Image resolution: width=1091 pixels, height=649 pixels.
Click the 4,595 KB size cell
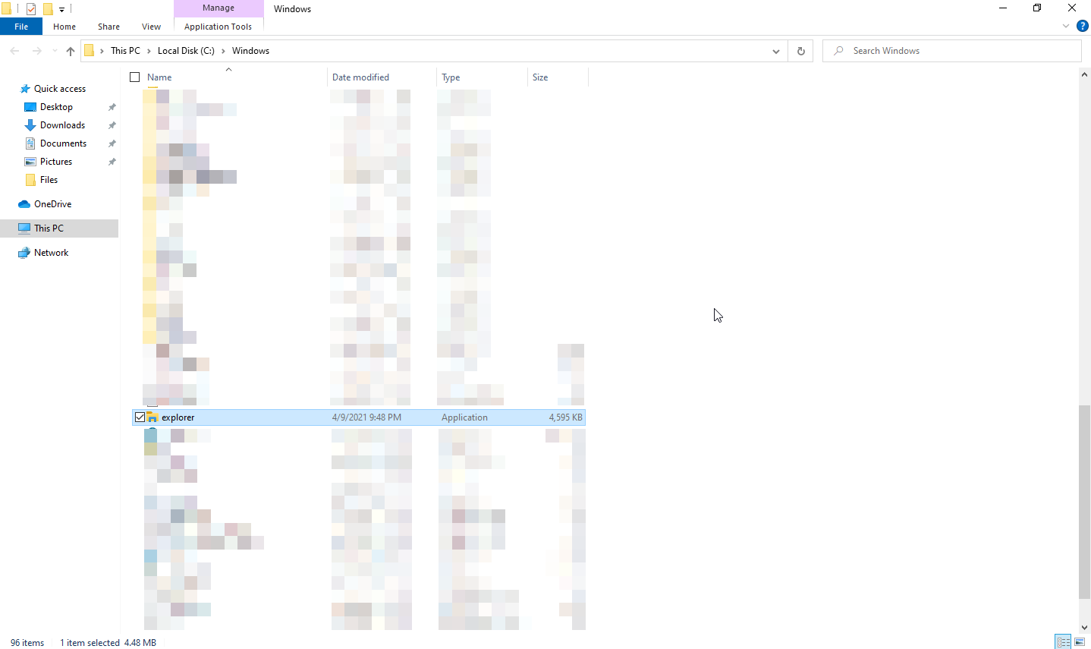pos(565,417)
